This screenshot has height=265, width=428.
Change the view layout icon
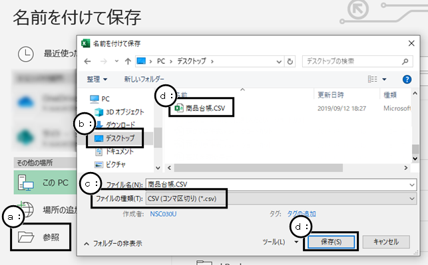coord(373,79)
